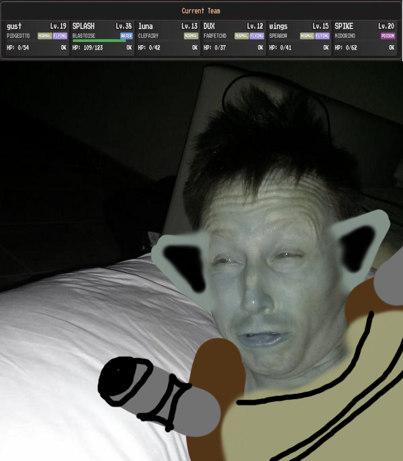Click the HP: 0/37 value

click(214, 48)
